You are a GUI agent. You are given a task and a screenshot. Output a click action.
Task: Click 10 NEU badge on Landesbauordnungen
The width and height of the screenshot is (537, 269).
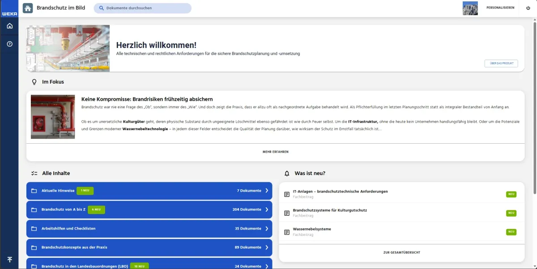pyautogui.click(x=140, y=266)
